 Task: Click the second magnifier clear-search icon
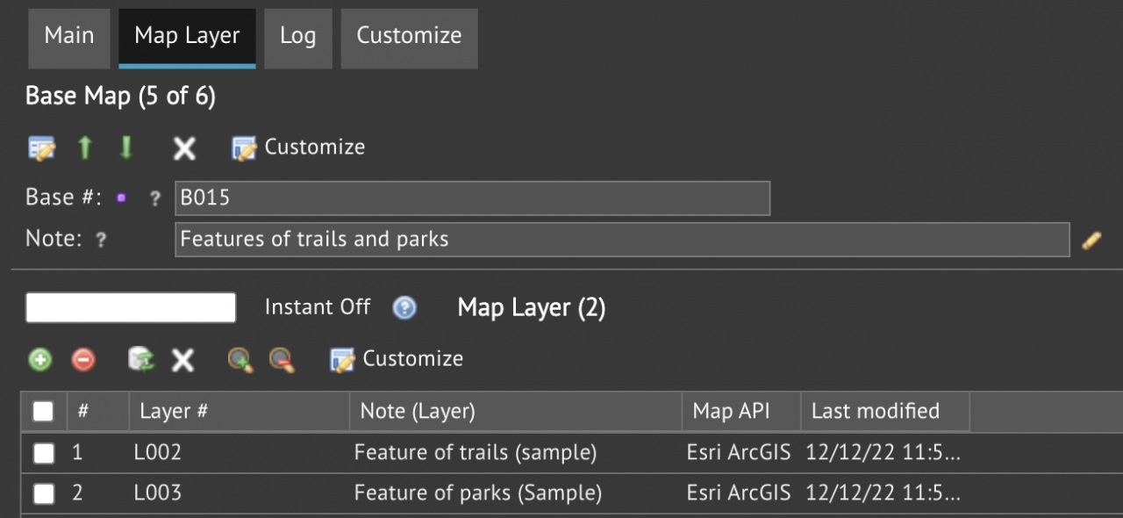coord(282,359)
